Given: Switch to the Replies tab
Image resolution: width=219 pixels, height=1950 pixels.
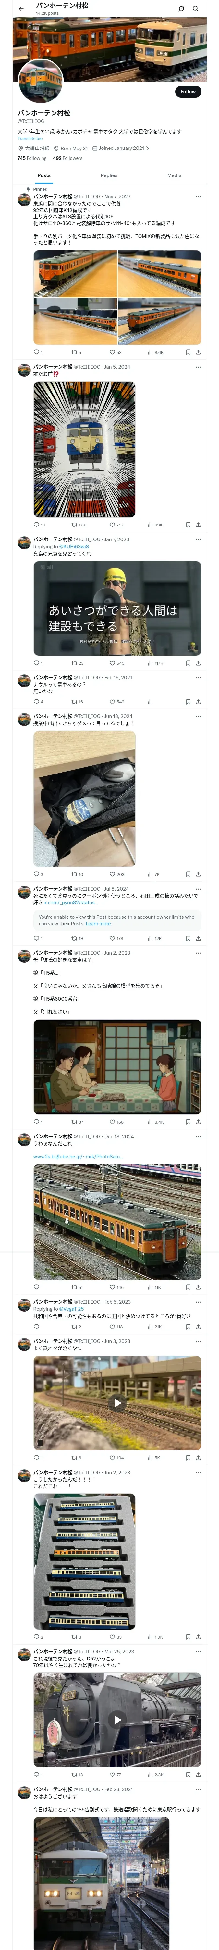Looking at the screenshot, I should click(109, 175).
